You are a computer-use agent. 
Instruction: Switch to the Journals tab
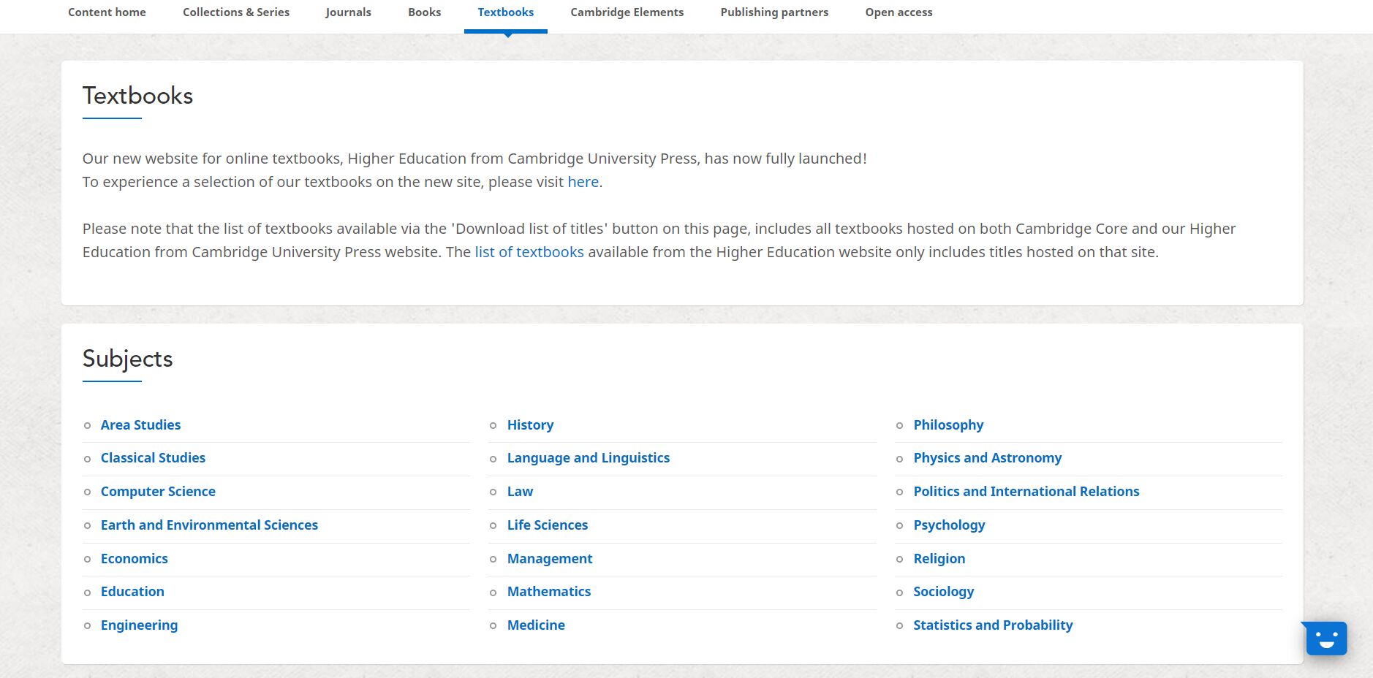click(348, 12)
